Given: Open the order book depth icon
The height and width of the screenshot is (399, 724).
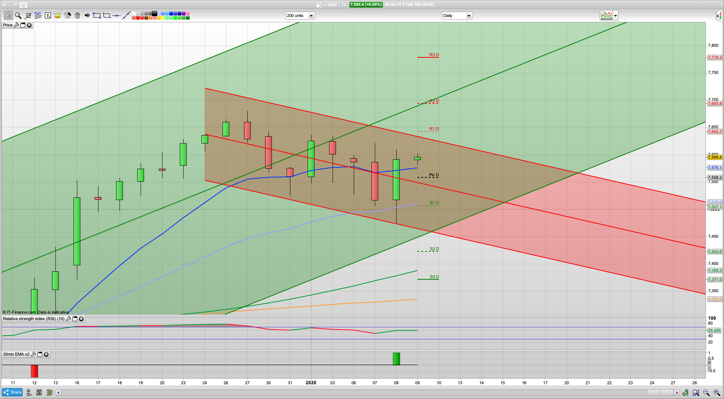Looking at the screenshot, I should pyautogui.click(x=49, y=393).
